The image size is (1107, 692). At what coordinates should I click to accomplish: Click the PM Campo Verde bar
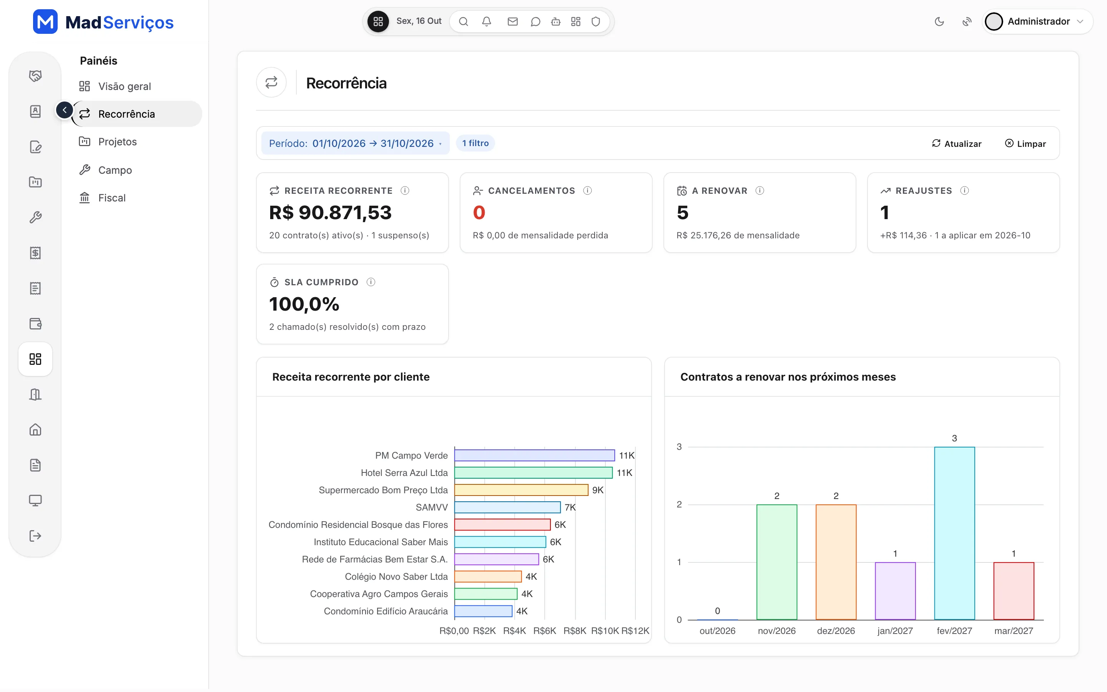tap(534, 456)
